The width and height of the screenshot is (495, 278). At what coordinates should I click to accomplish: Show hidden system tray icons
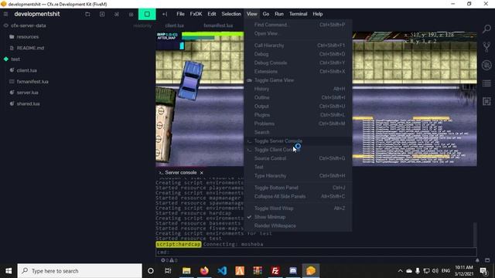pyautogui.click(x=400, y=271)
